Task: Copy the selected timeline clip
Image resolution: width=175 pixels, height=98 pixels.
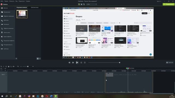Action: click(8, 66)
